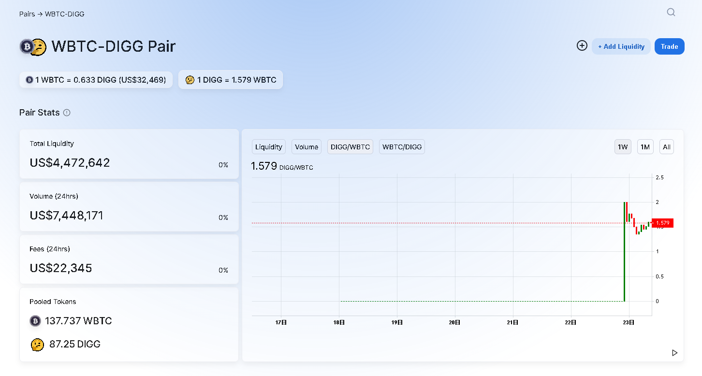Screen dimensions: 702x376
Task: Click the red 1.579 price label on chart
Action: [663, 223]
